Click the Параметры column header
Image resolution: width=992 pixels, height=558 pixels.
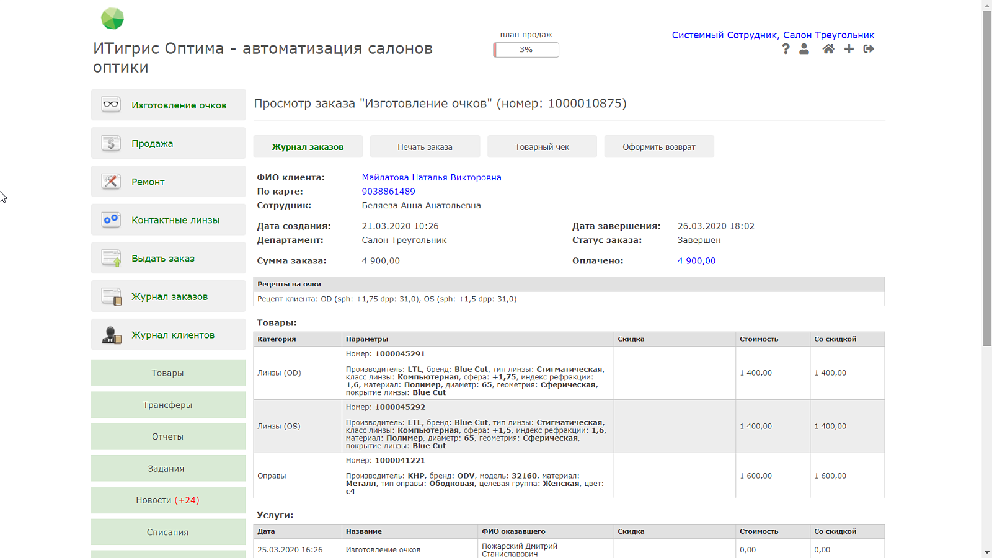(478, 339)
